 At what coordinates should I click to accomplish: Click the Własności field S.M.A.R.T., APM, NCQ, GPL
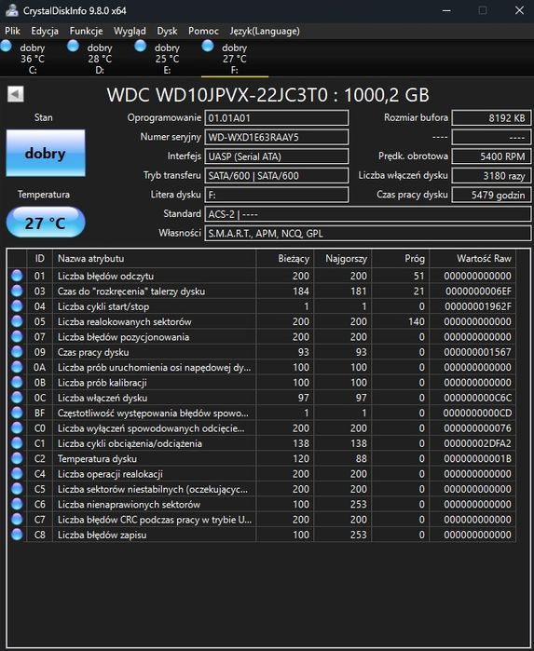(368, 234)
